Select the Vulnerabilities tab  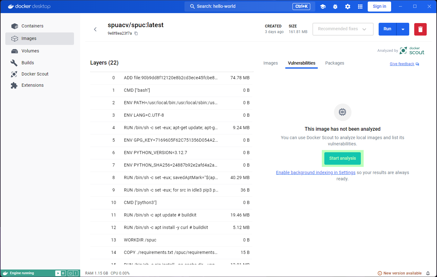(302, 63)
